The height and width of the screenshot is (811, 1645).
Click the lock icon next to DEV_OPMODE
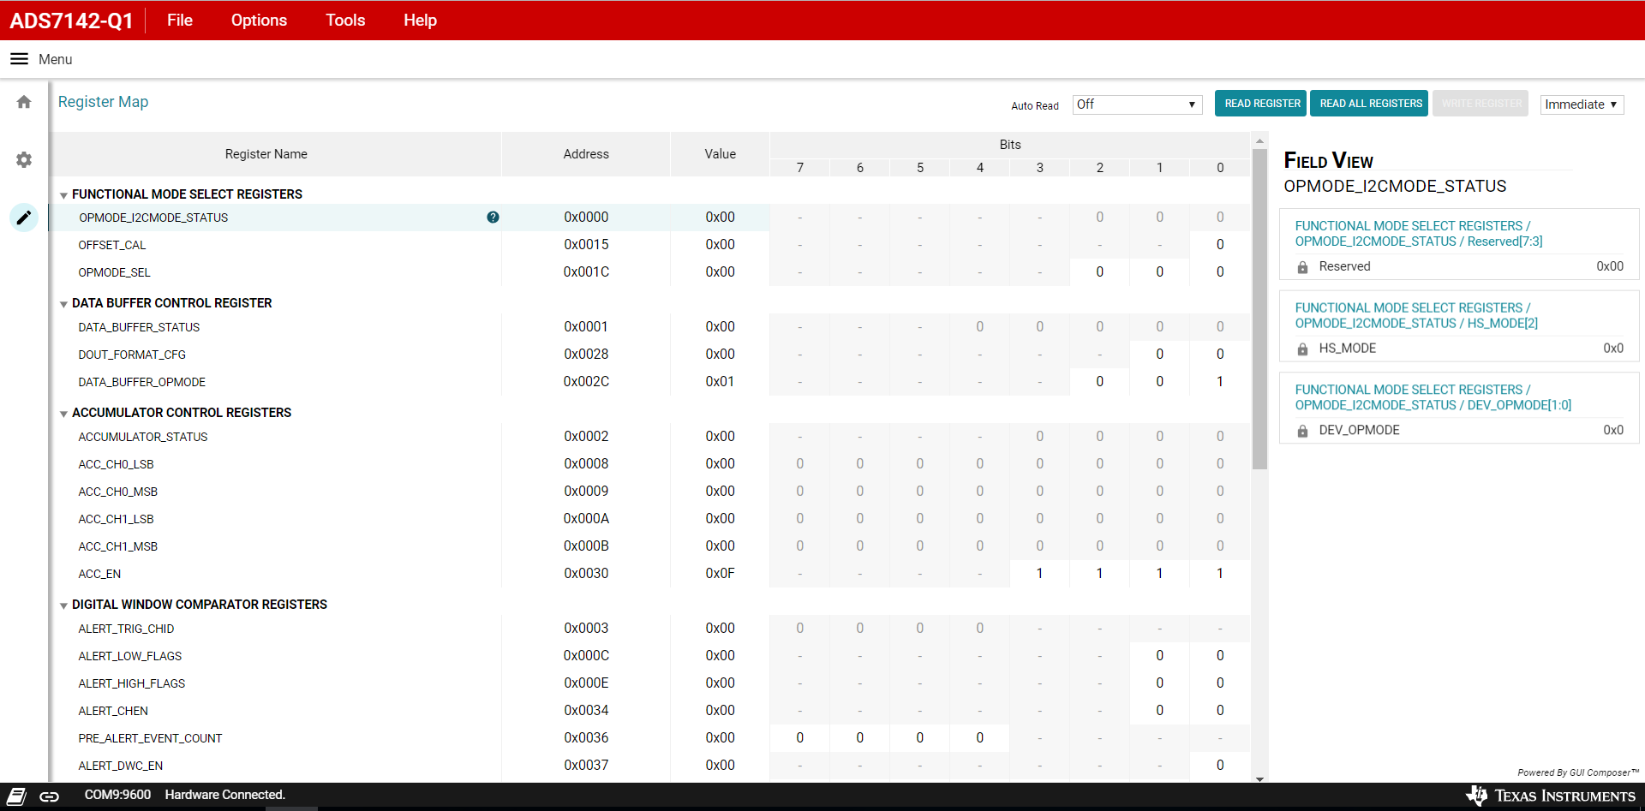[1302, 431]
